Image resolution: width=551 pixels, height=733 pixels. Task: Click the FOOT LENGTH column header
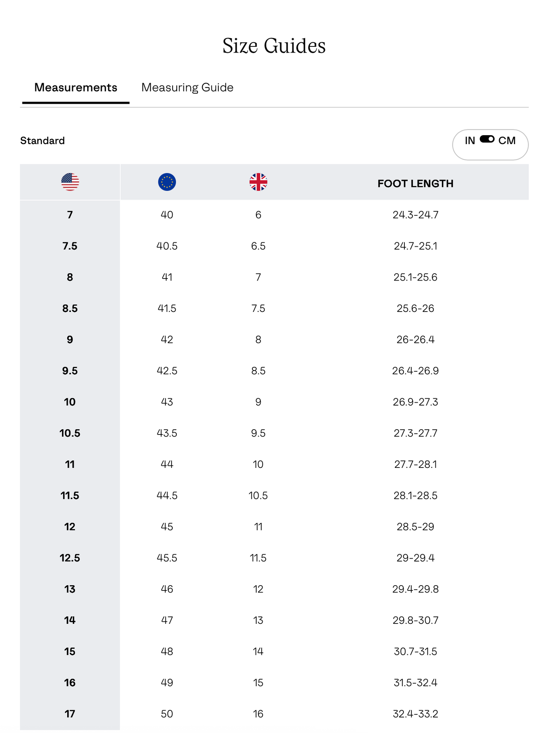click(x=415, y=184)
